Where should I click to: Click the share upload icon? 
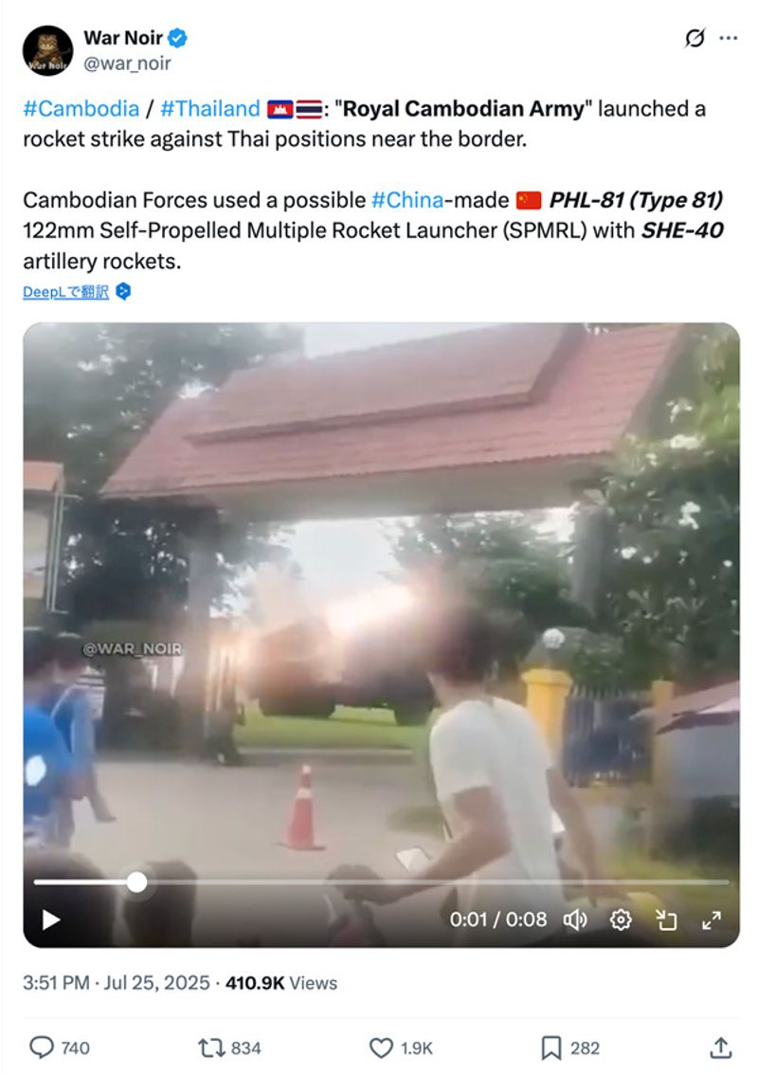720,1047
